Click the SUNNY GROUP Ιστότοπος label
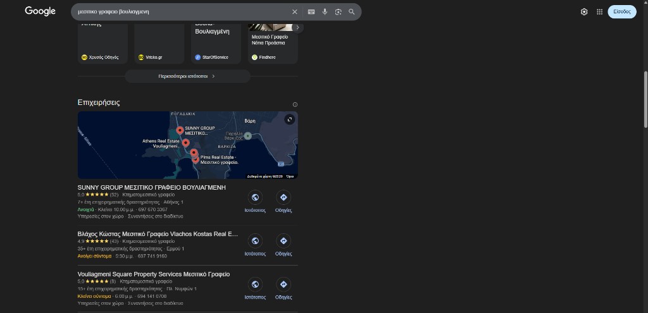Image resolution: width=648 pixels, height=313 pixels. coord(255,210)
